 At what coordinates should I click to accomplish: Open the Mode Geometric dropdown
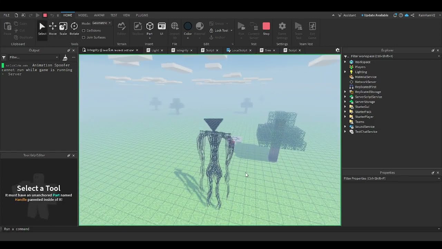pos(102,23)
